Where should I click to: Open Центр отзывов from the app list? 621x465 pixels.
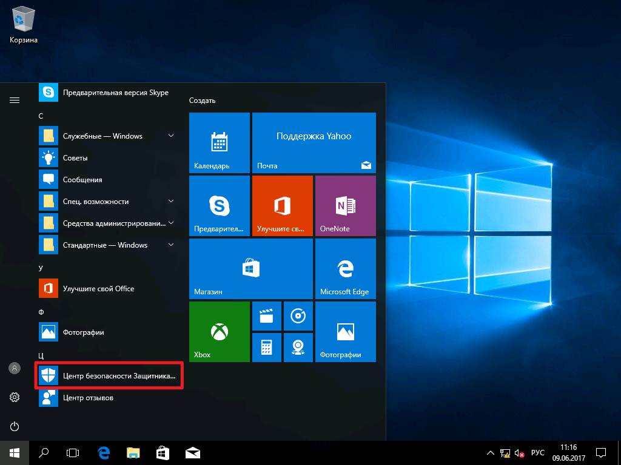[108, 397]
